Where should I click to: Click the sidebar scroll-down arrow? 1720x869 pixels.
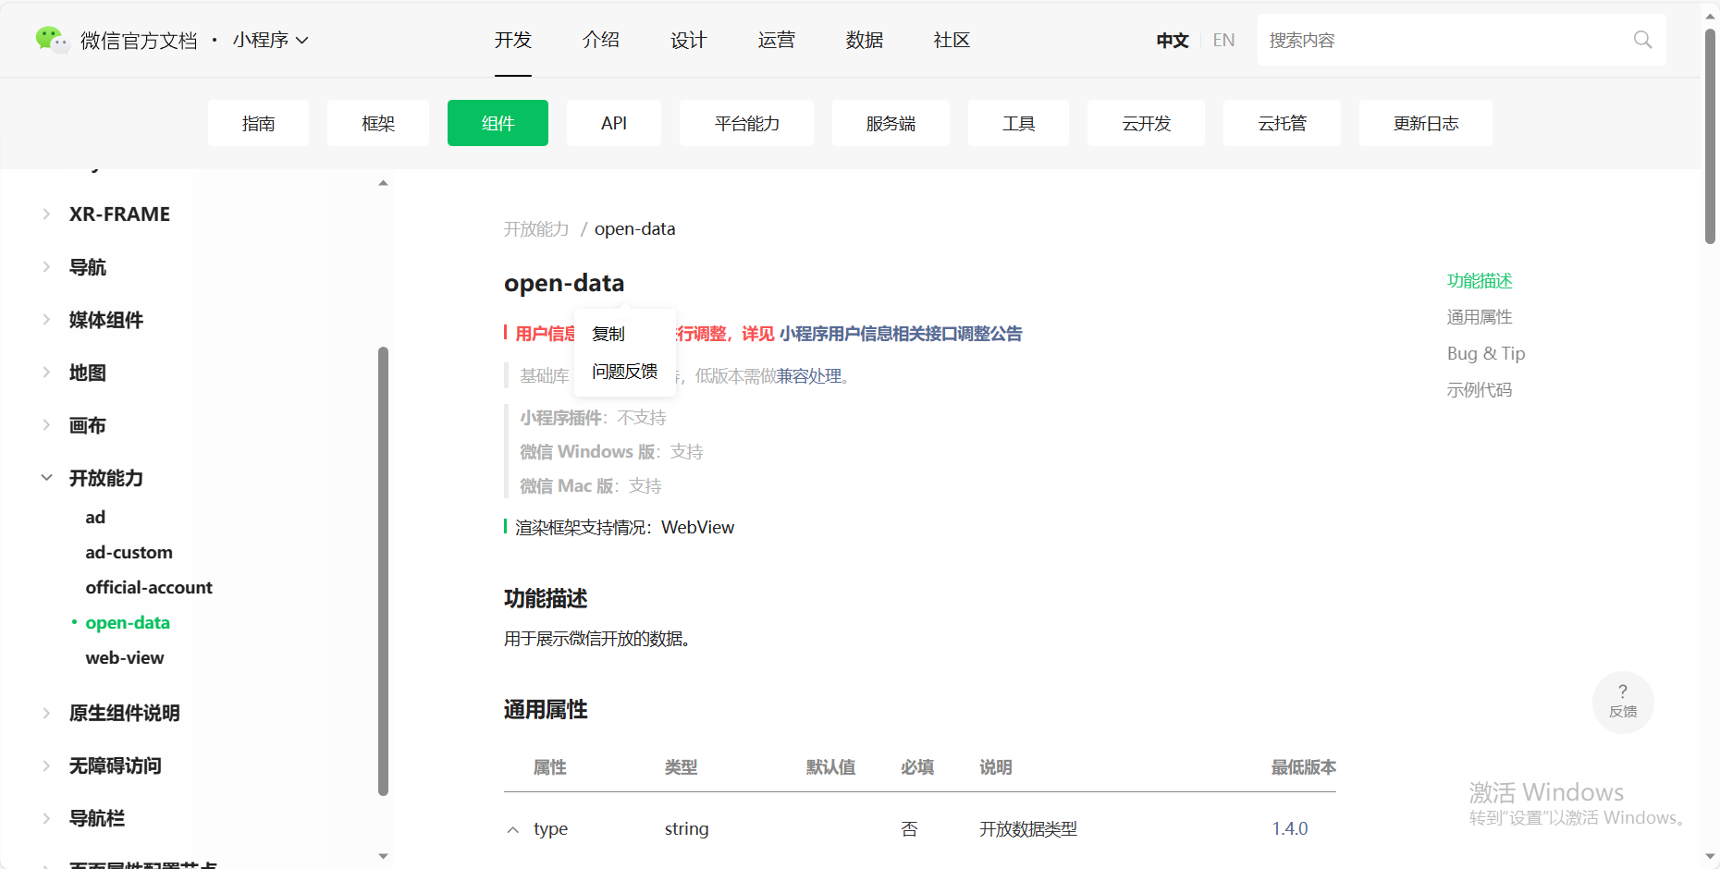tap(383, 857)
